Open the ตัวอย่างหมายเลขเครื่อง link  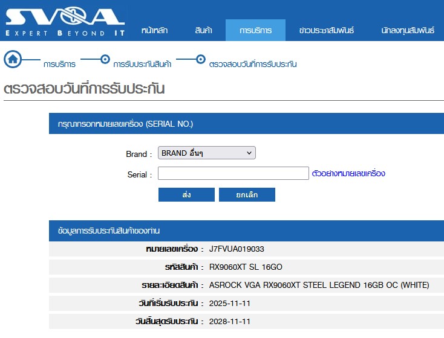pyautogui.click(x=348, y=174)
